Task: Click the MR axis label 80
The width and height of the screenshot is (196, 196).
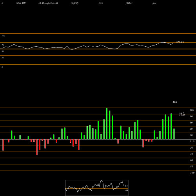Action: coord(191,116)
